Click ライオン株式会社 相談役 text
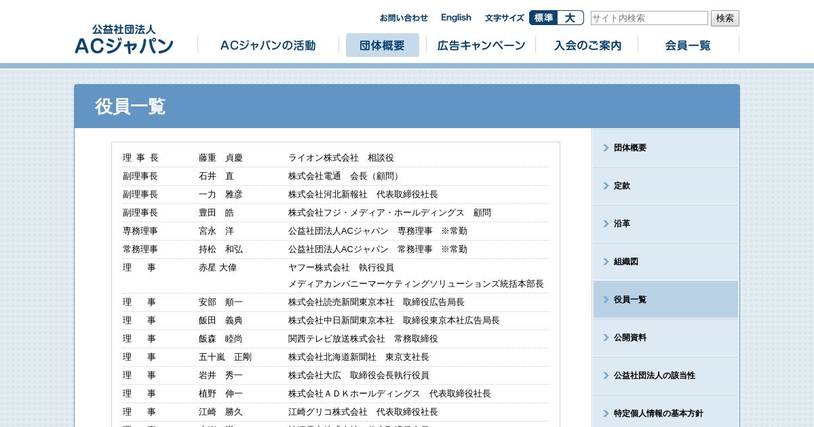Viewport: 814px width, 427px height. click(341, 158)
